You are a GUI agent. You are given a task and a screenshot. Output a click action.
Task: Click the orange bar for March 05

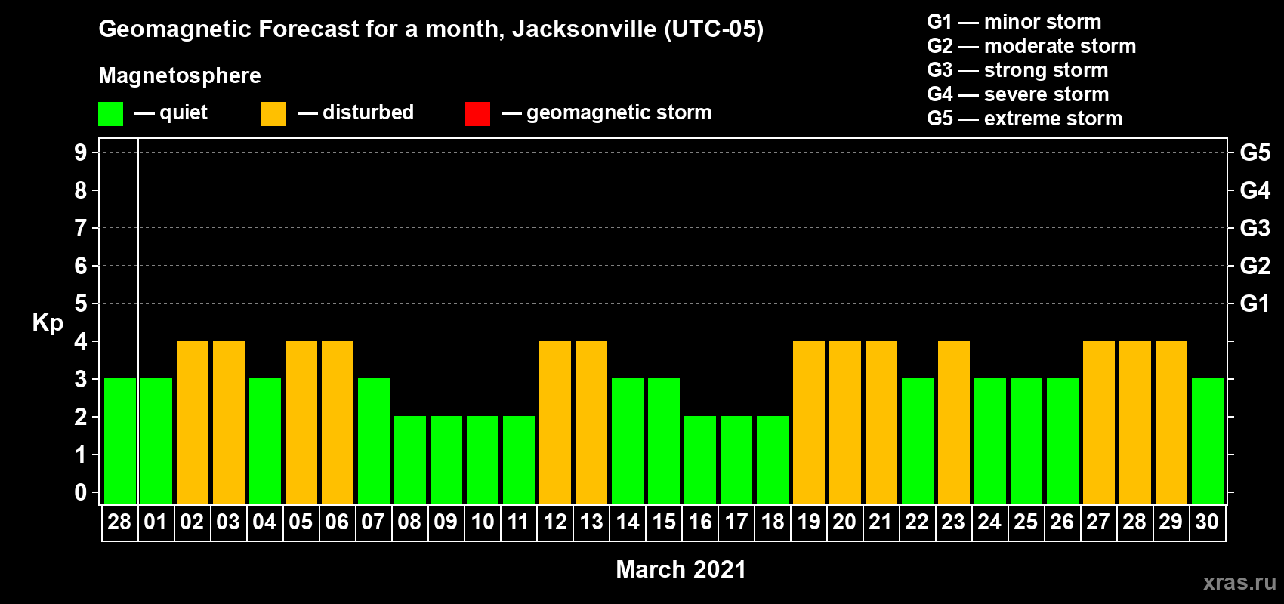(301, 422)
